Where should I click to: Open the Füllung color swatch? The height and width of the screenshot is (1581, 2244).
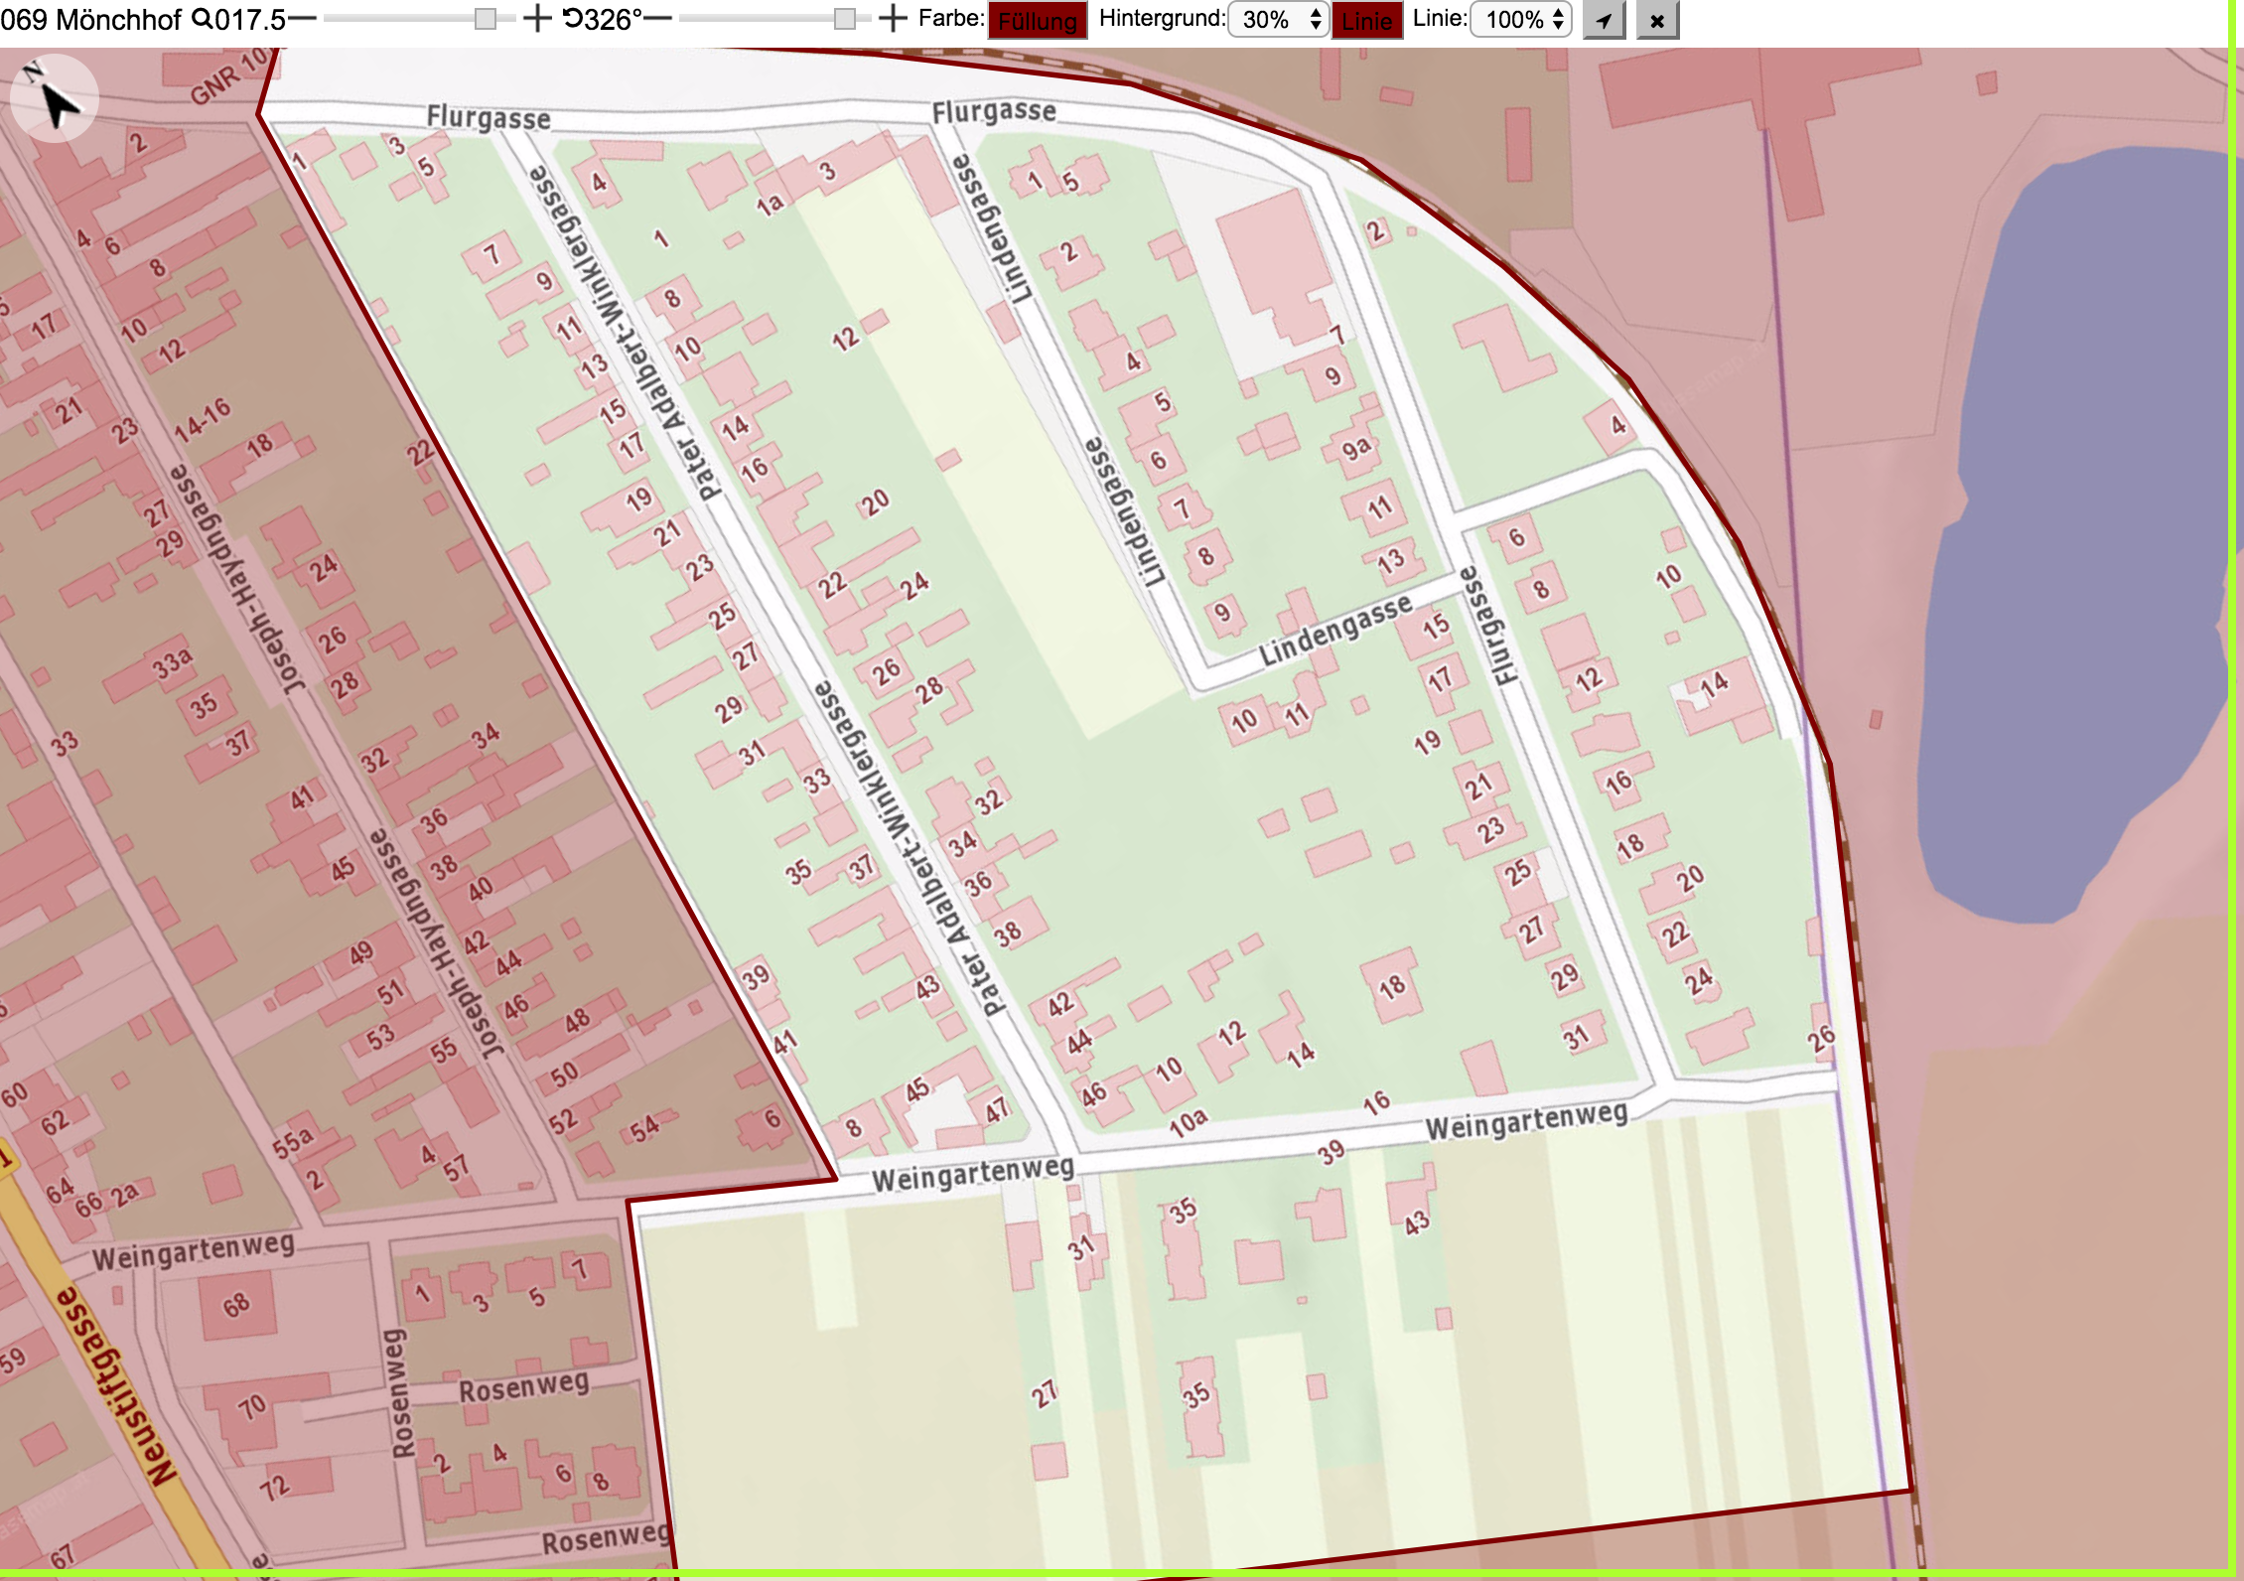coord(1038,21)
